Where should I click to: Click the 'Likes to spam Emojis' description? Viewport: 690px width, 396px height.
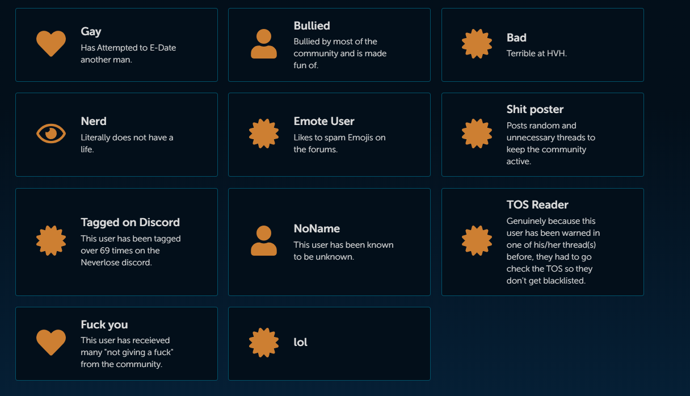339,143
